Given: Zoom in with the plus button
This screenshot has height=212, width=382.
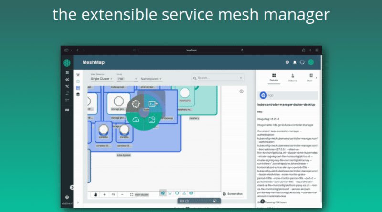Looking at the screenshot, I should 104,194.
